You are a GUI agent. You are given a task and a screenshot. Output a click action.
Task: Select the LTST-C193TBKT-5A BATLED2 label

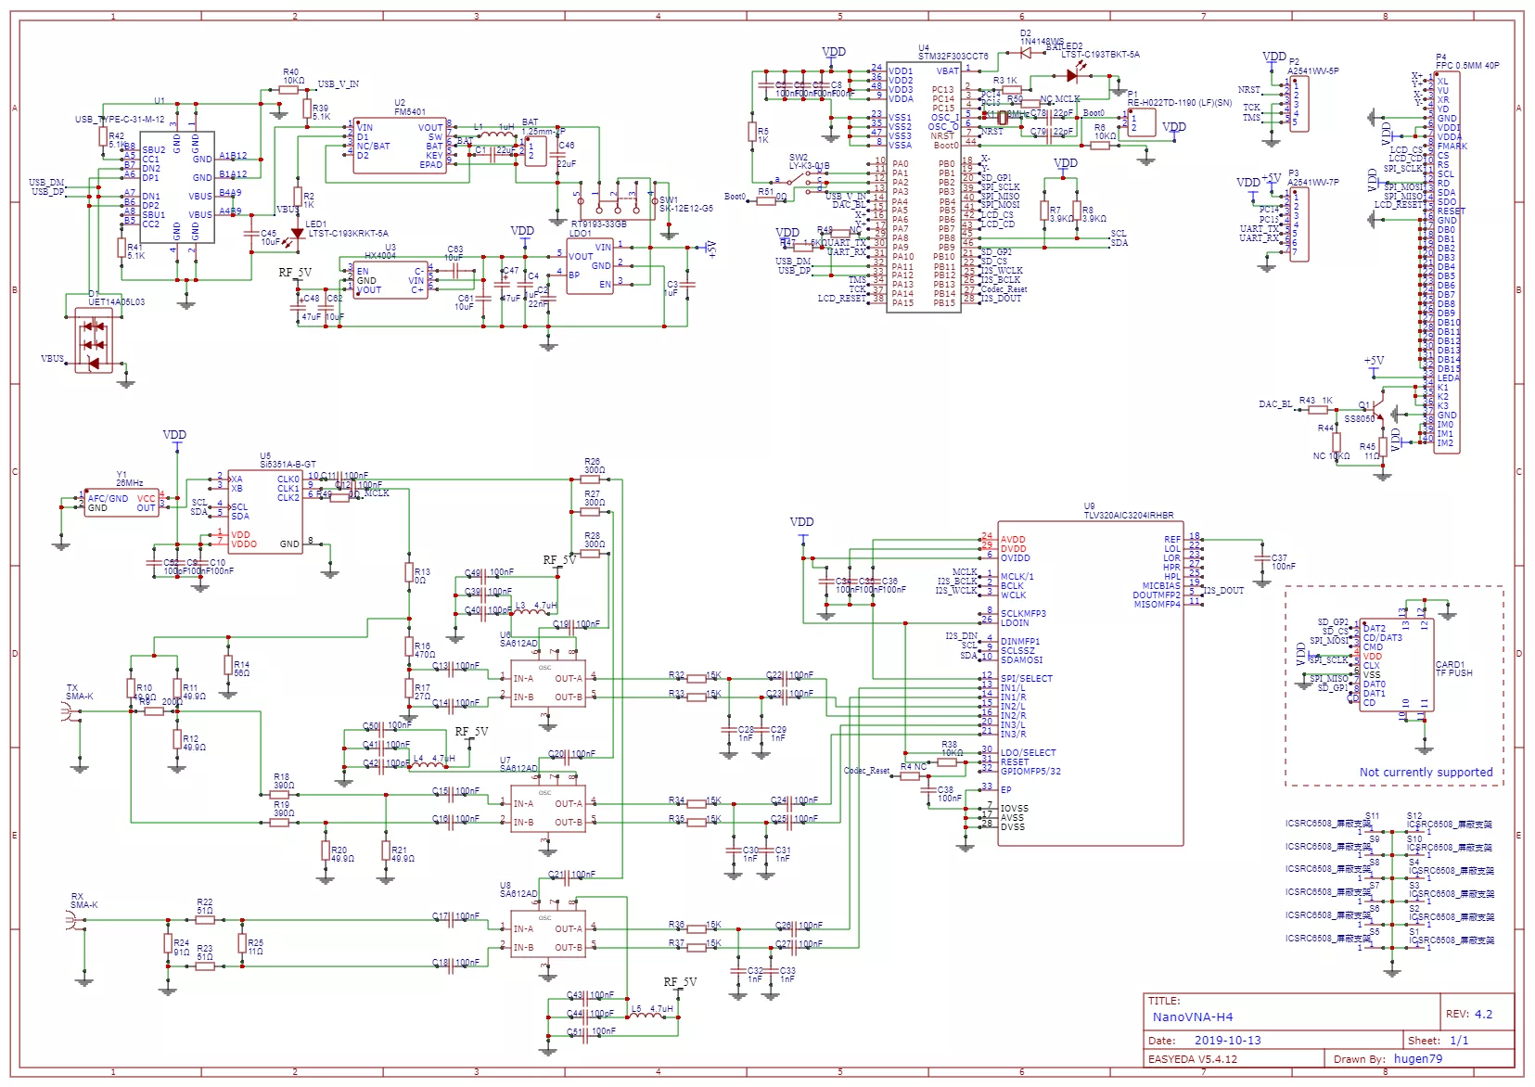tap(1100, 55)
